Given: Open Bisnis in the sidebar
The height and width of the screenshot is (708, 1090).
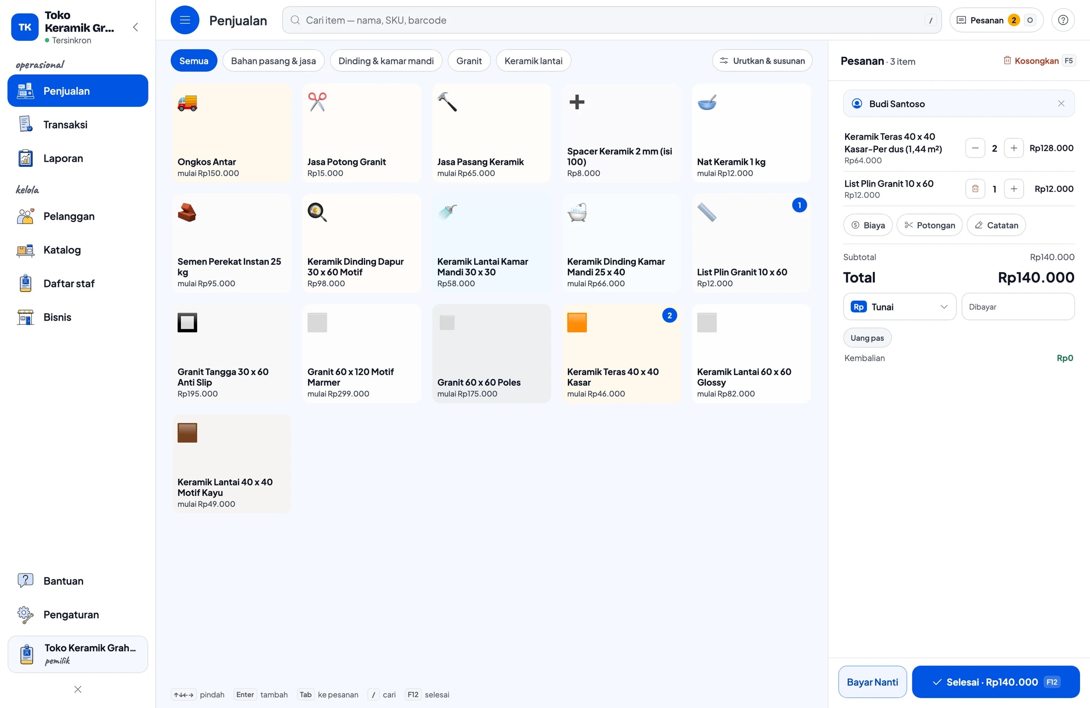Looking at the screenshot, I should [78, 317].
